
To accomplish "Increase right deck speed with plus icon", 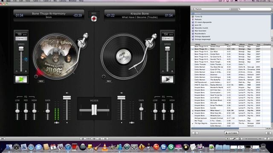I will pos(172,71).
